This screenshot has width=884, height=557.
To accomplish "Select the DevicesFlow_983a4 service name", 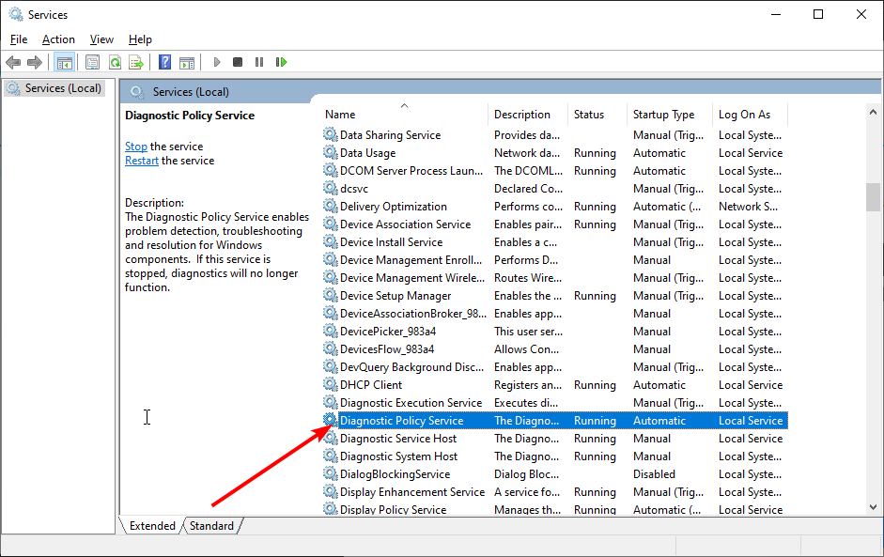I will click(x=387, y=349).
